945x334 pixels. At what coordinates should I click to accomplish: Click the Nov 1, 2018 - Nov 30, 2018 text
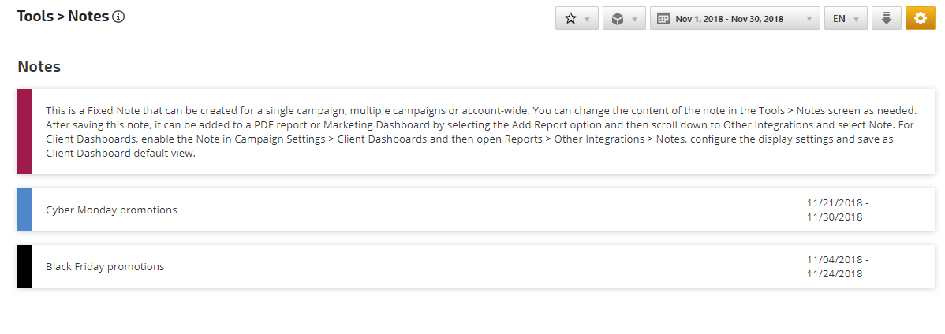730,19
